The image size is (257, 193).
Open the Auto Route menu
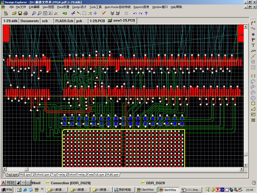(x=117, y=7)
